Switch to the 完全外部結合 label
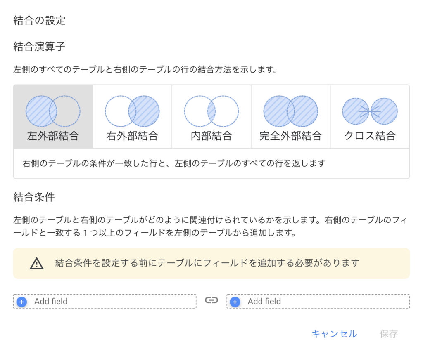Screen dimensions: 423x354 [x=291, y=136]
